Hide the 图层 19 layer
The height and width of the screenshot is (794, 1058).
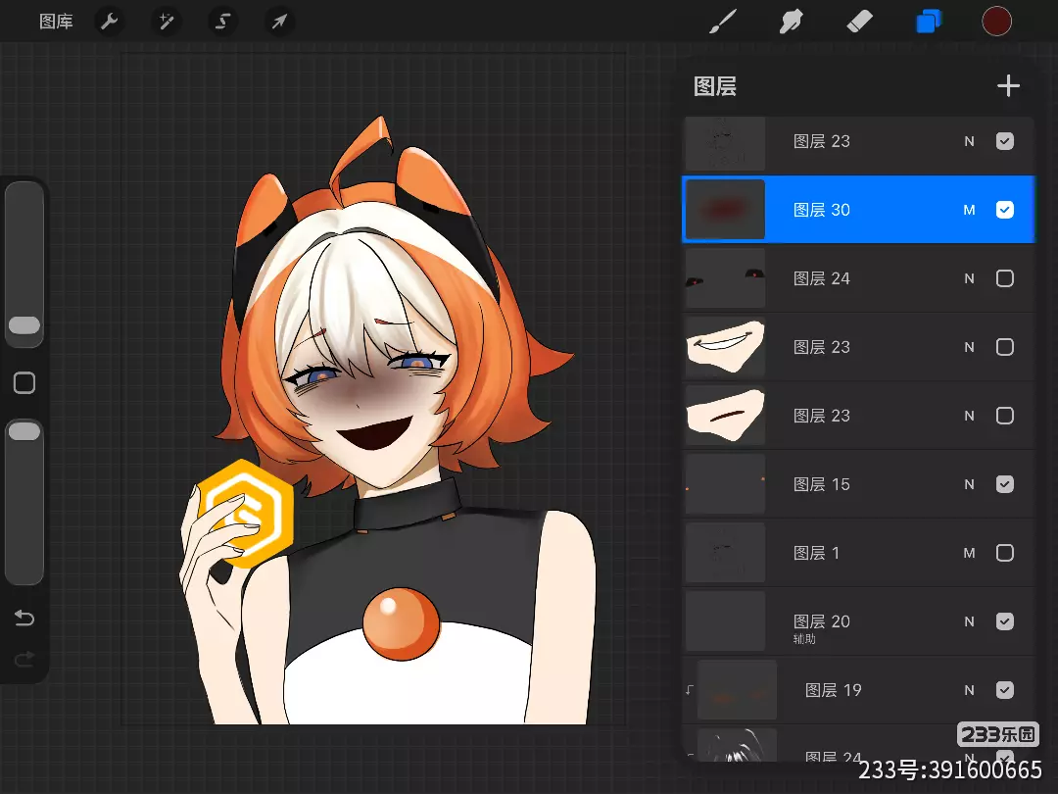1005,690
